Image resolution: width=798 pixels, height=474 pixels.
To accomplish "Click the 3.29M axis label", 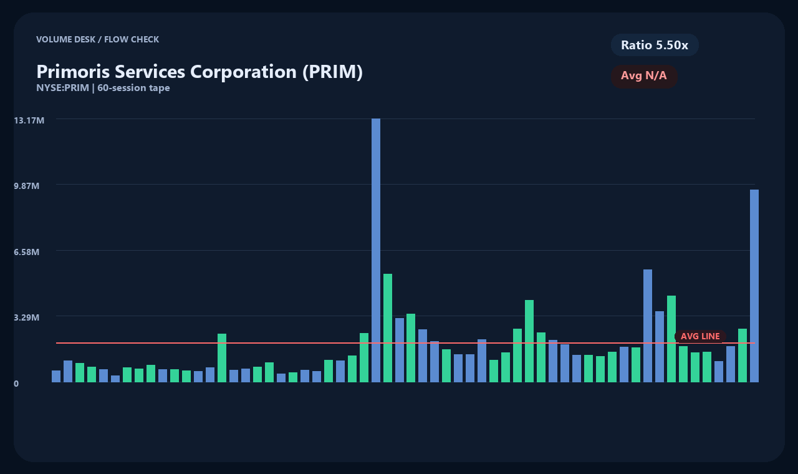I will coord(27,317).
